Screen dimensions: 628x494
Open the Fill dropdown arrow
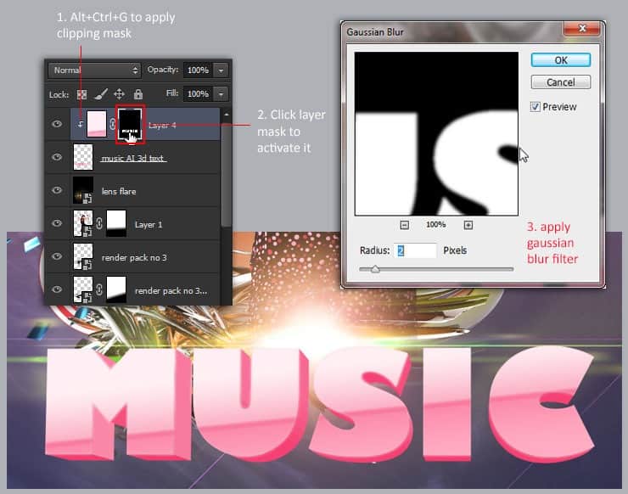tap(221, 93)
